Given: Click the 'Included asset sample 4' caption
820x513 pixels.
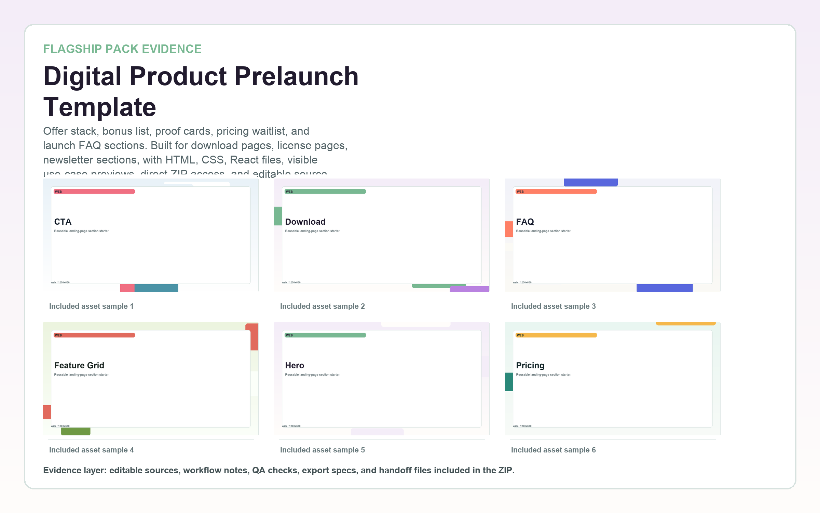Looking at the screenshot, I should pos(92,450).
